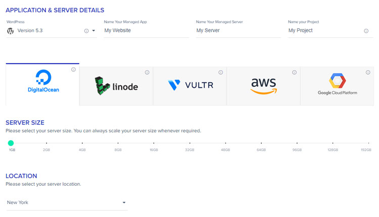Click the info icon on DigitalOcean tab
The width and height of the screenshot is (379, 217).
coord(73,70)
